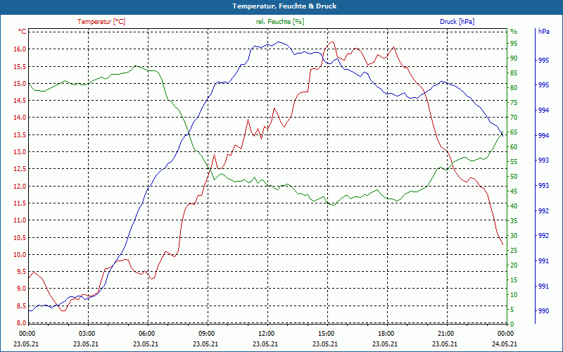Viewport: 563px width, 352px height.
Task: Click the '30' humidity axis value
Action: (x=514, y=236)
